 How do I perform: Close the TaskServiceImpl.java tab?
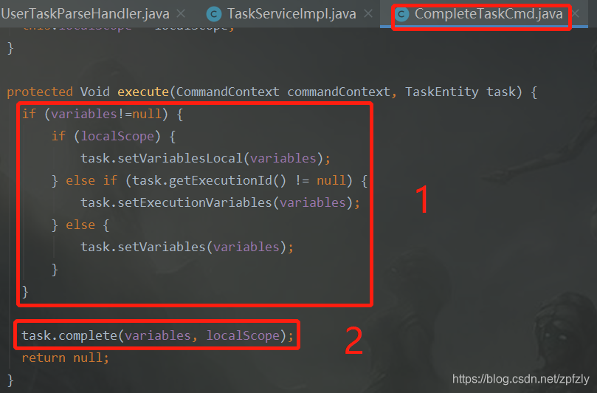coord(367,14)
